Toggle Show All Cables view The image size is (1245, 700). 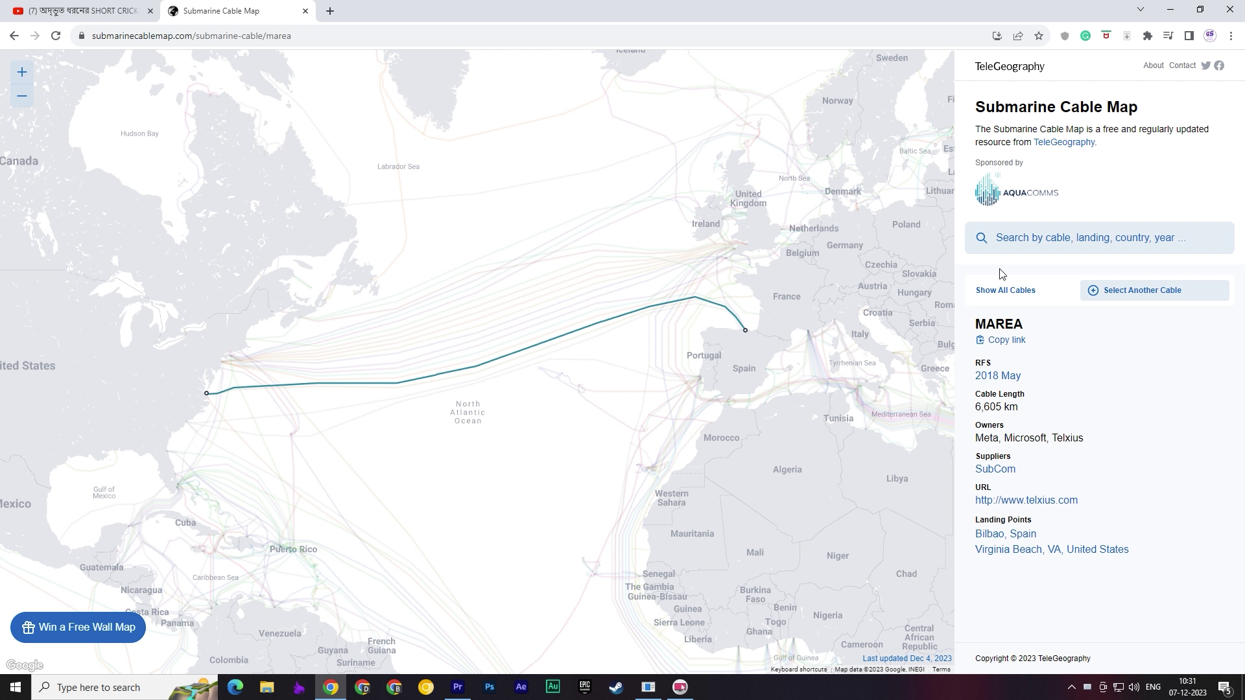point(1005,290)
